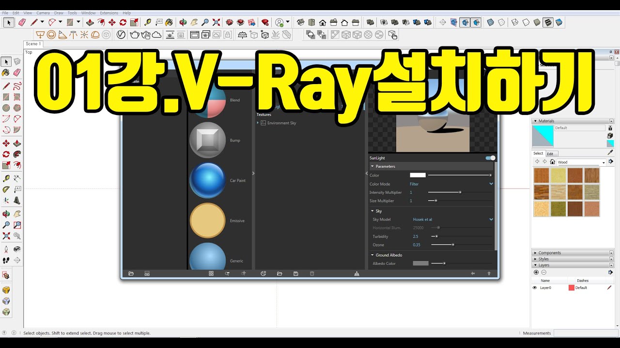Select the Walk footprints tool in left toolbar
The width and height of the screenshot is (620, 348).
tap(6, 260)
